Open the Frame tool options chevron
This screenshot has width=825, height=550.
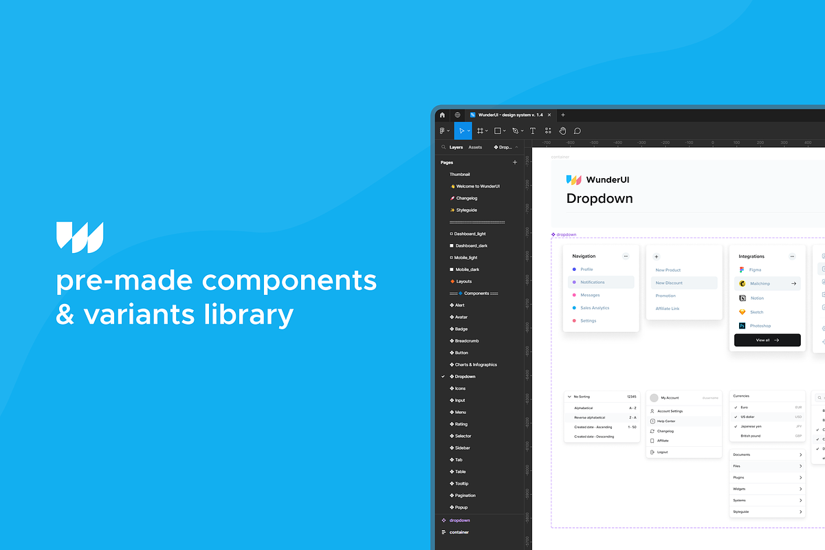click(487, 131)
